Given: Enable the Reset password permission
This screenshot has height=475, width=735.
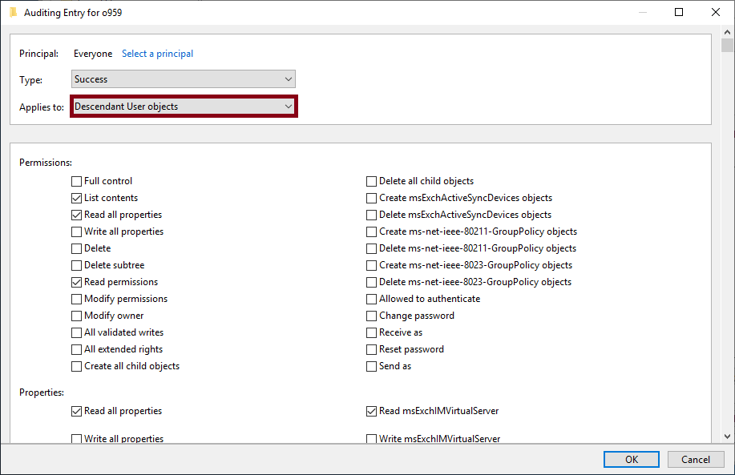Looking at the screenshot, I should [371, 350].
